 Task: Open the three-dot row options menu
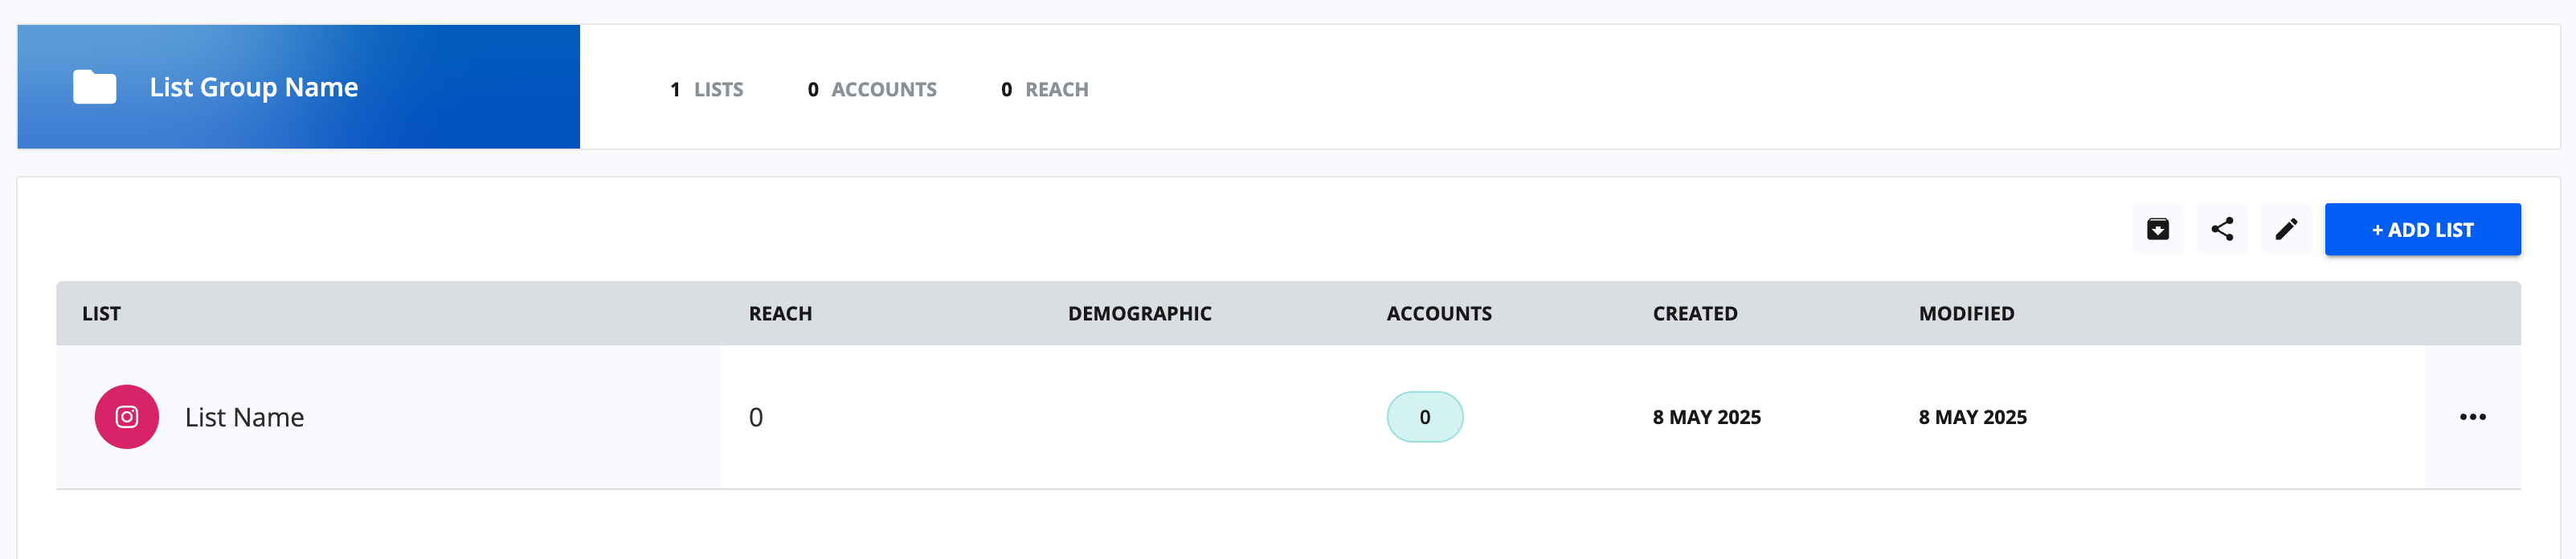coord(2472,417)
